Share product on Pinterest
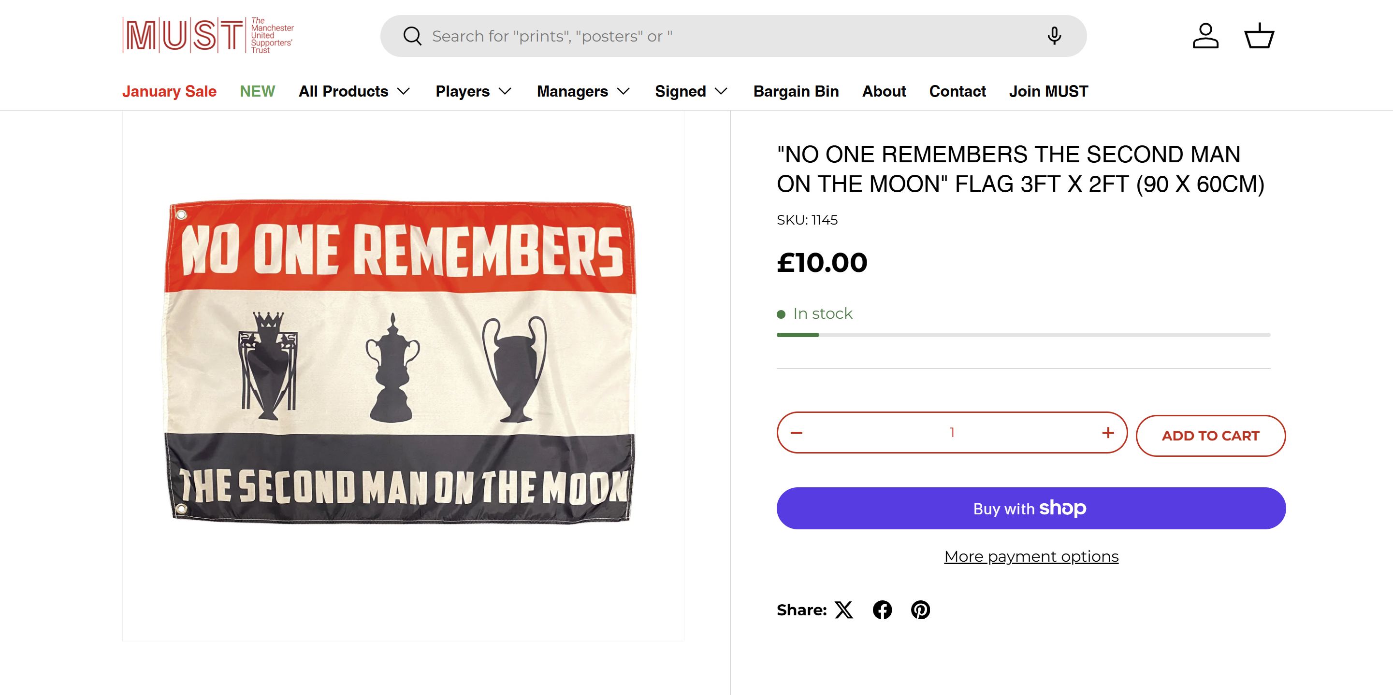 pyautogui.click(x=920, y=610)
